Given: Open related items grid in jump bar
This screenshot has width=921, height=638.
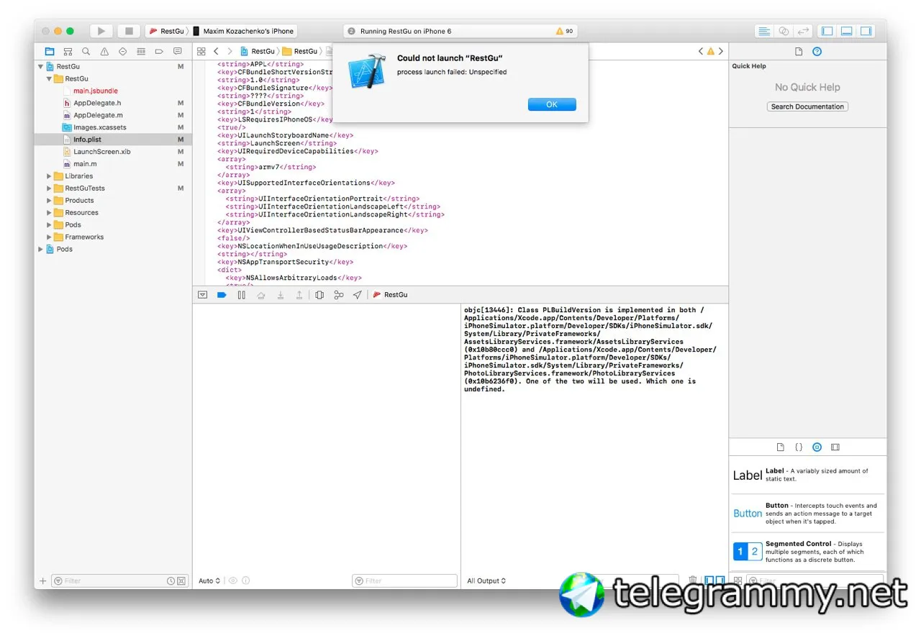Looking at the screenshot, I should pos(201,52).
